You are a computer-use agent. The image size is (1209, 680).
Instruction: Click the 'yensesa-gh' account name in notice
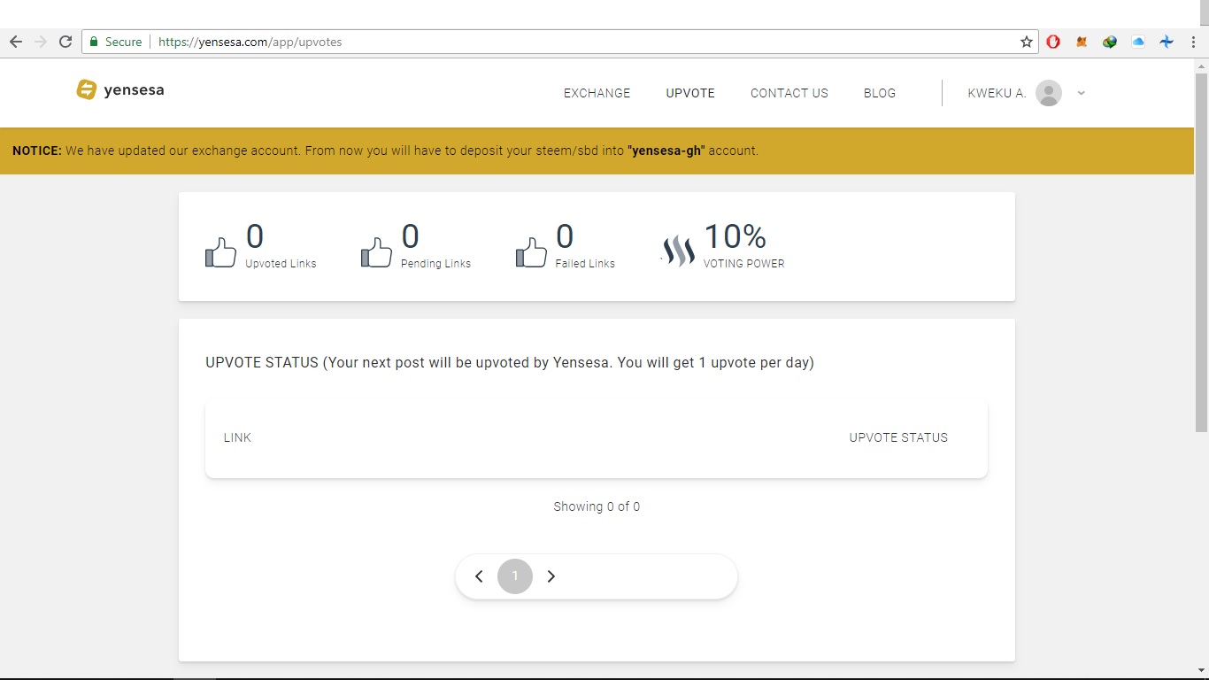pyautogui.click(x=666, y=151)
